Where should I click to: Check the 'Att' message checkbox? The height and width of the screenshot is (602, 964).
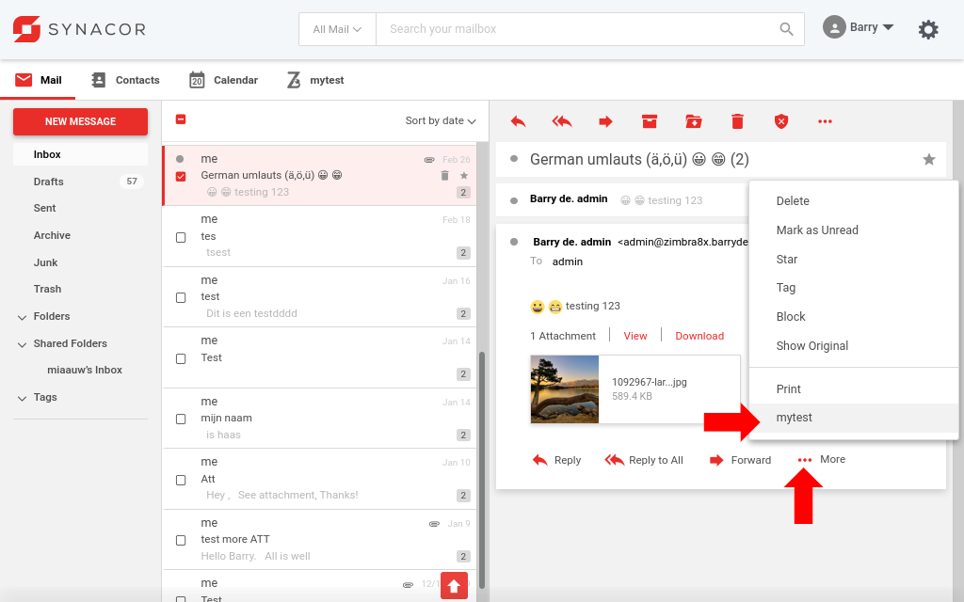tap(181, 480)
